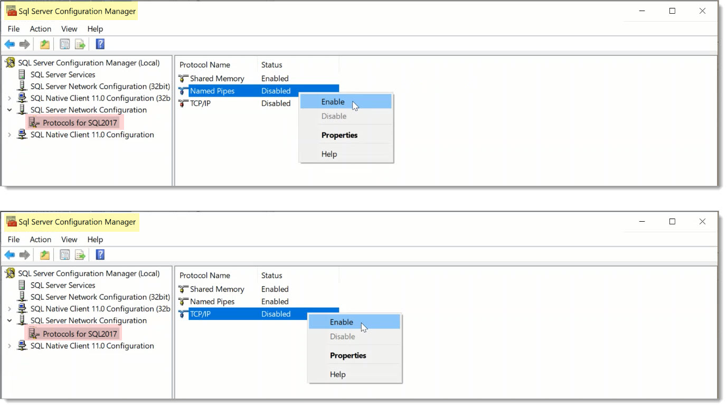Select the Protocols for SQL2017 label, lower window
727x407 pixels.
(80, 334)
